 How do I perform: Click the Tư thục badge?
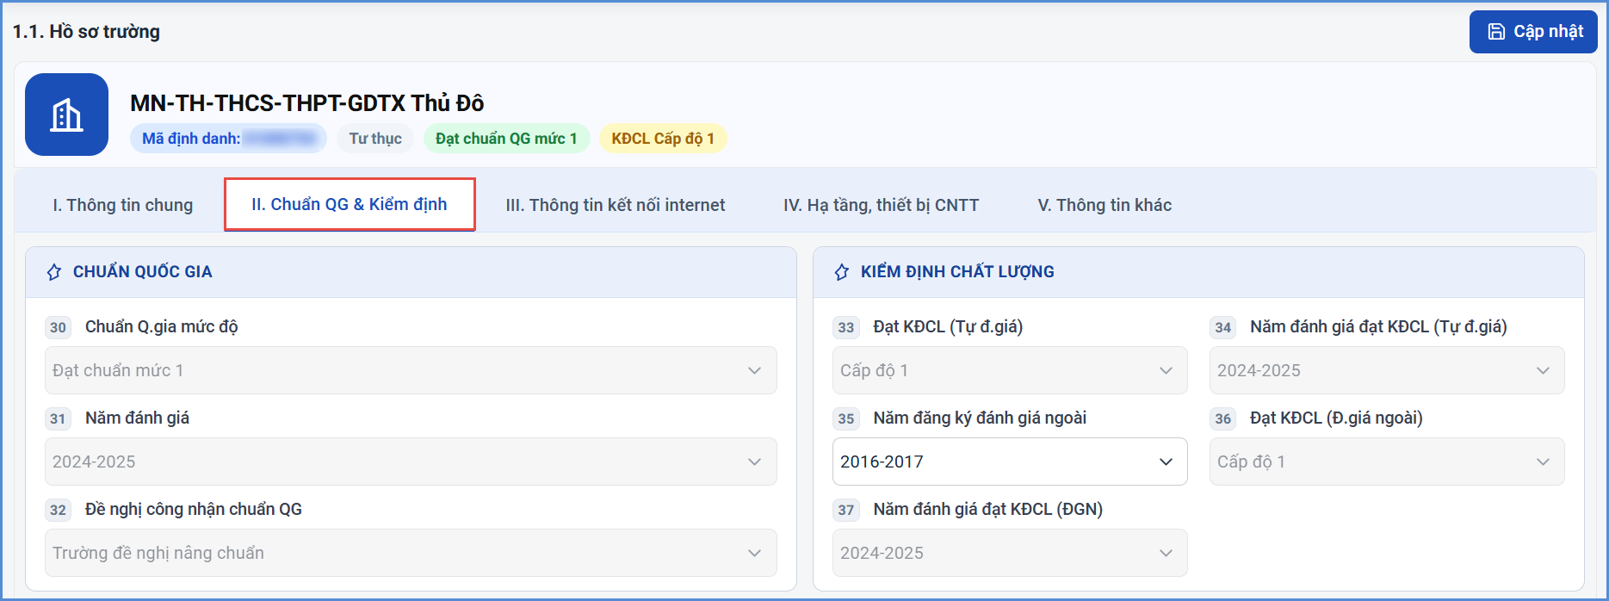coord(375,139)
